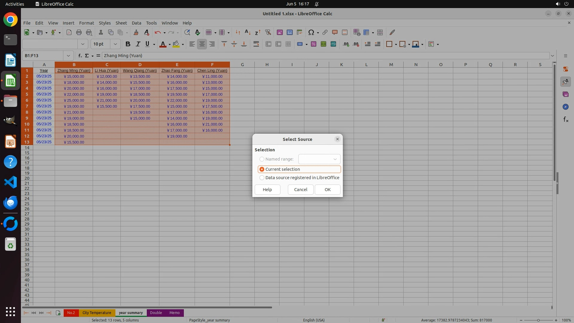This screenshot has width=574, height=323.
Task: Open Insert Special Character icon
Action: 311,32
